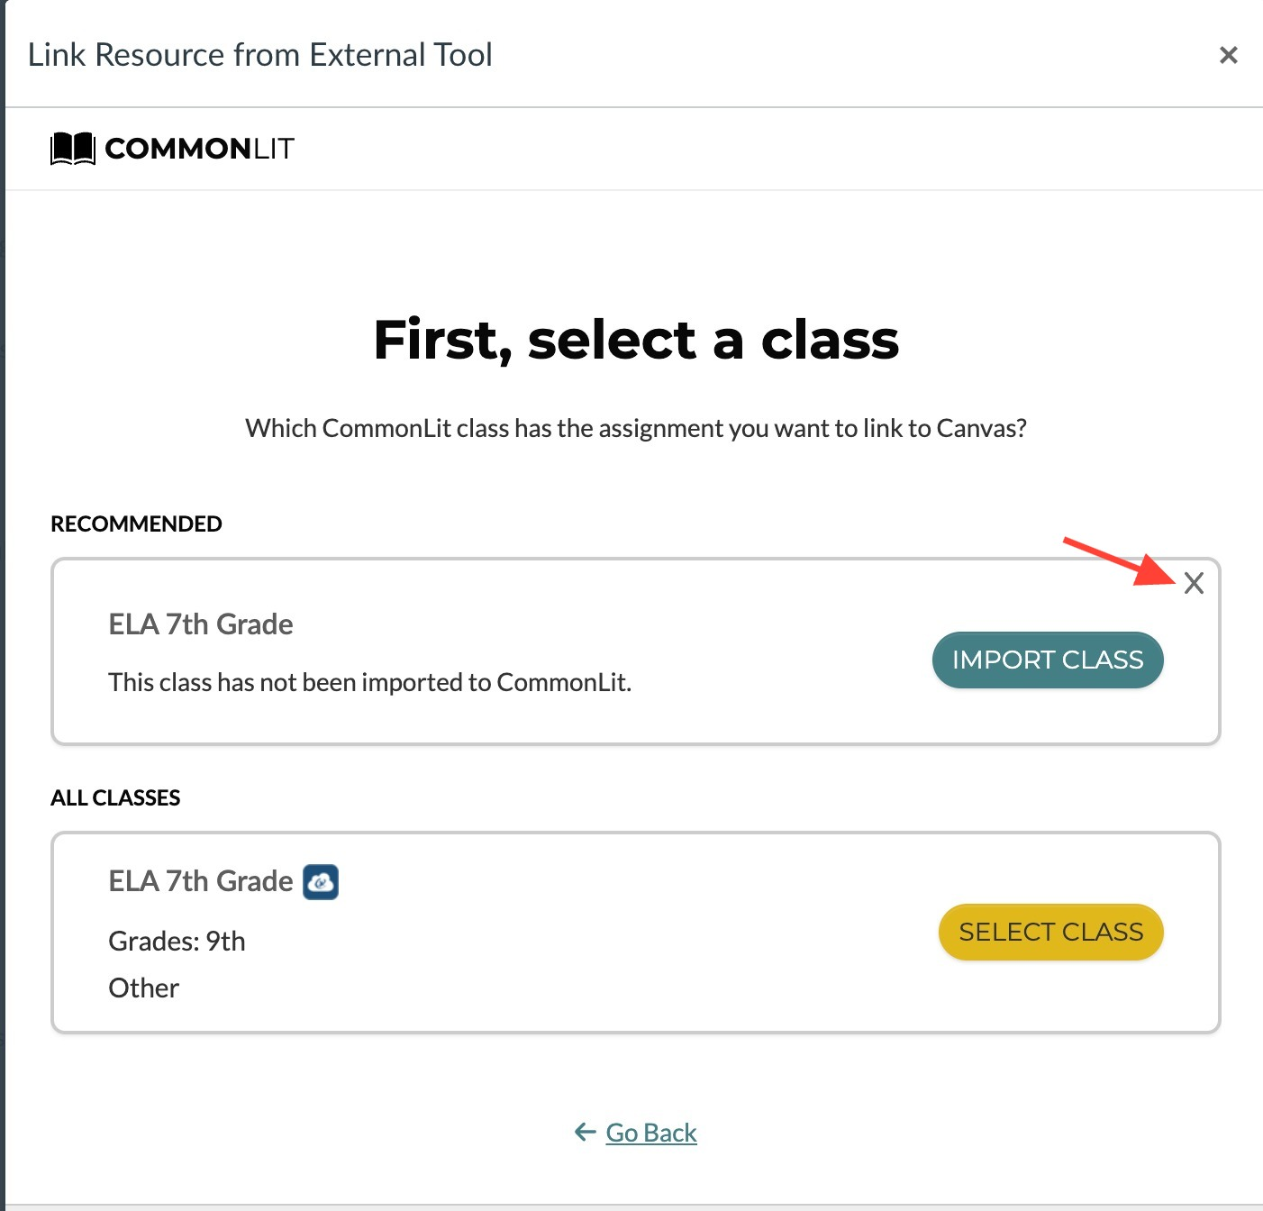This screenshot has width=1263, height=1211.
Task: Click the COMMONLIT wordmark text
Action: (199, 149)
